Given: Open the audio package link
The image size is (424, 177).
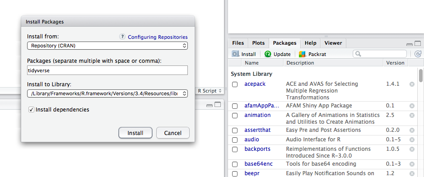Looking at the screenshot, I should pyautogui.click(x=252, y=140).
